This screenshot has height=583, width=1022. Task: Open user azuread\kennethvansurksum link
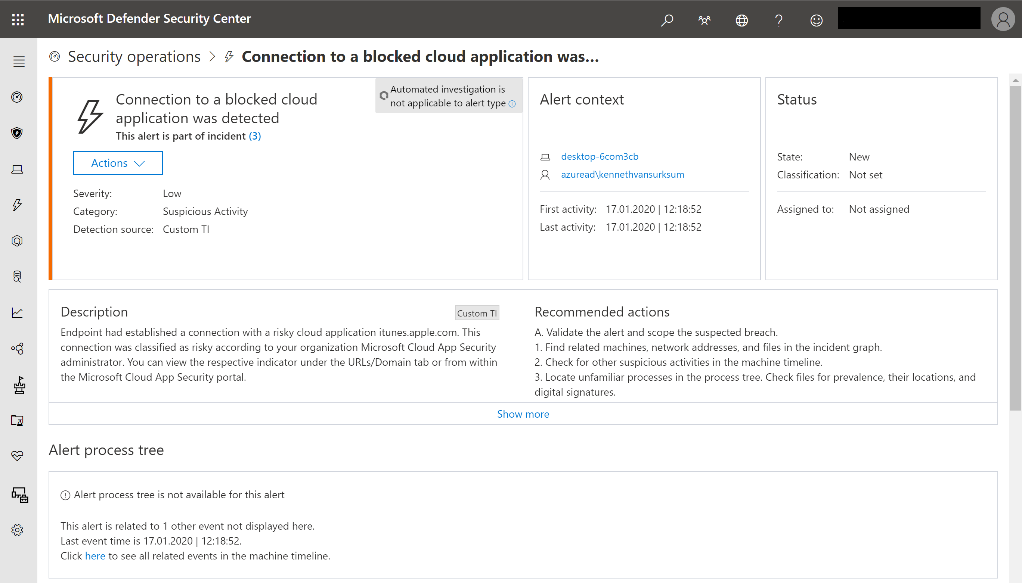coord(622,175)
